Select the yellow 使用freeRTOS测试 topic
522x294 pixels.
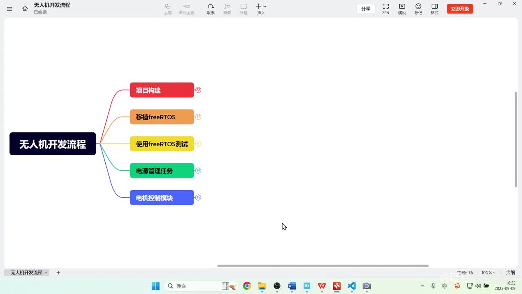pos(162,144)
